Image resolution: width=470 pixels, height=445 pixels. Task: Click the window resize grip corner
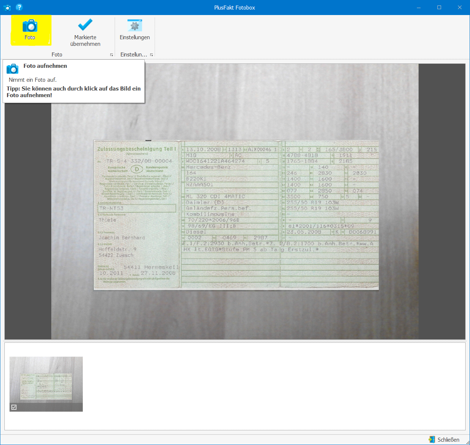(467, 442)
